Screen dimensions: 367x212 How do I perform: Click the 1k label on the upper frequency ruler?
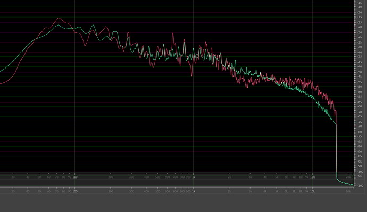tap(194, 177)
